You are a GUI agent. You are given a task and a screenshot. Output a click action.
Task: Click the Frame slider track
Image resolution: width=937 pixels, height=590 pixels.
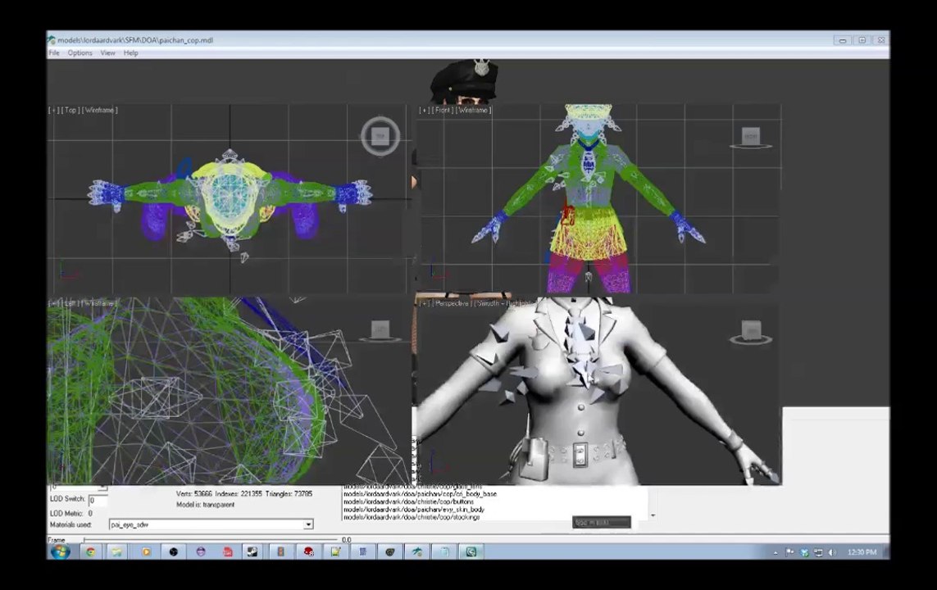pyautogui.click(x=212, y=540)
